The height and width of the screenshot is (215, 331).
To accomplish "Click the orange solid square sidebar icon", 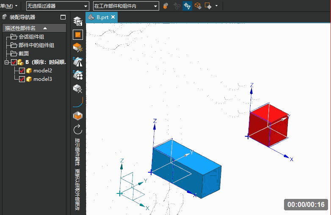I will pyautogui.click(x=78, y=35).
